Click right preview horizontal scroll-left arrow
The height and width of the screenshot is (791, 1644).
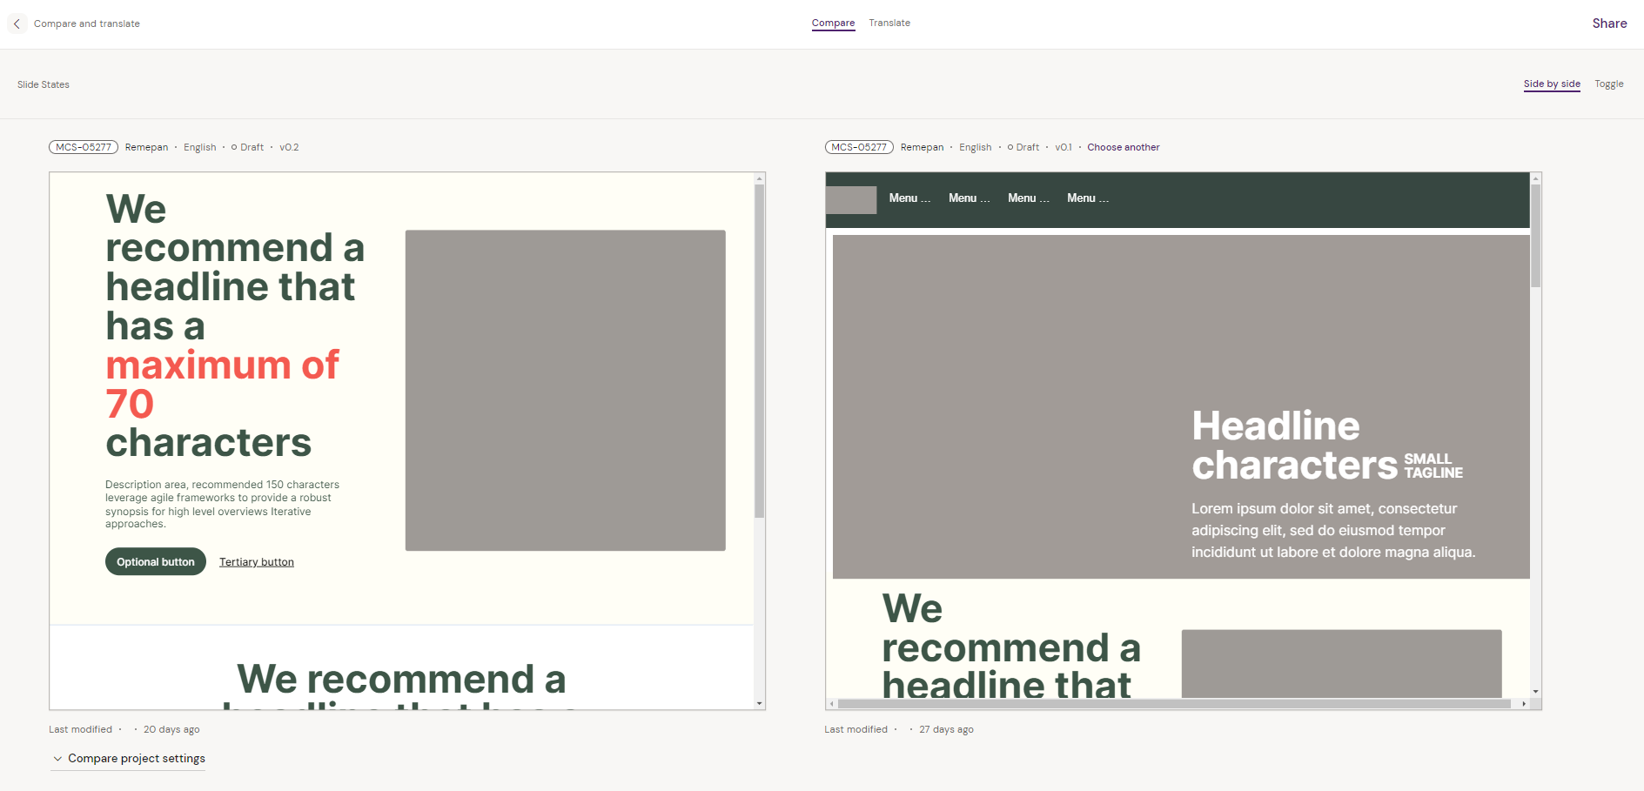click(x=832, y=703)
